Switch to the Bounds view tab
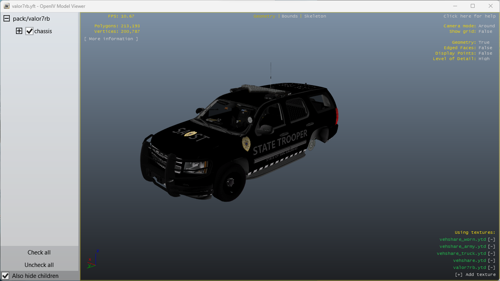500x281 pixels. tap(289, 16)
